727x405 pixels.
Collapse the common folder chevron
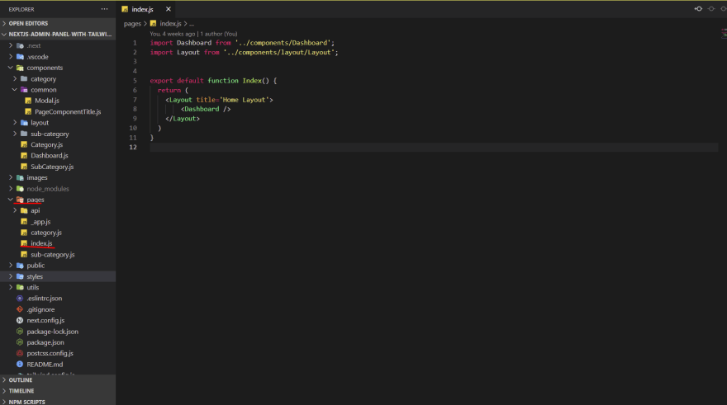(15, 89)
